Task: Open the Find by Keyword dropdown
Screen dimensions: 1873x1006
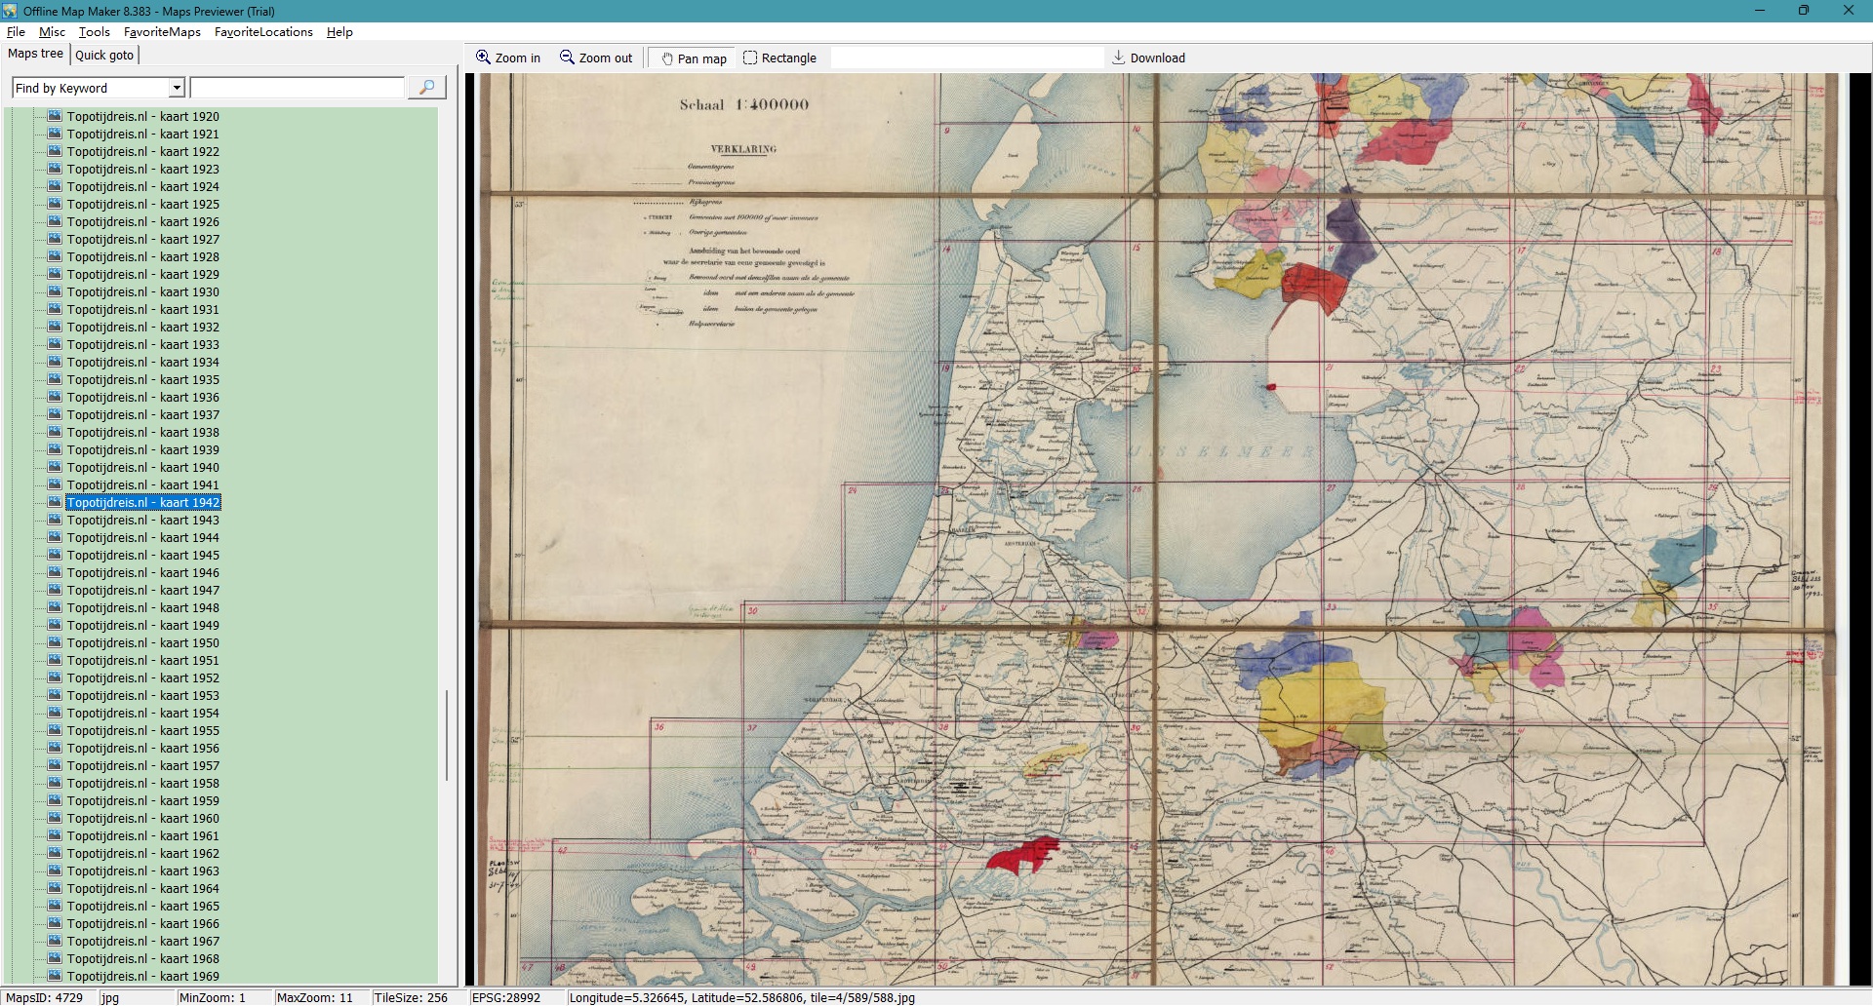Action: [177, 88]
